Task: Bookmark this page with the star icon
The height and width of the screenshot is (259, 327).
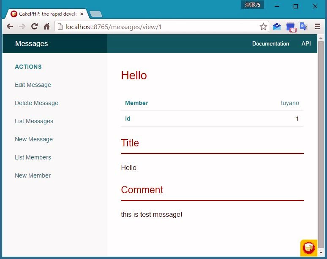Action: [263, 27]
